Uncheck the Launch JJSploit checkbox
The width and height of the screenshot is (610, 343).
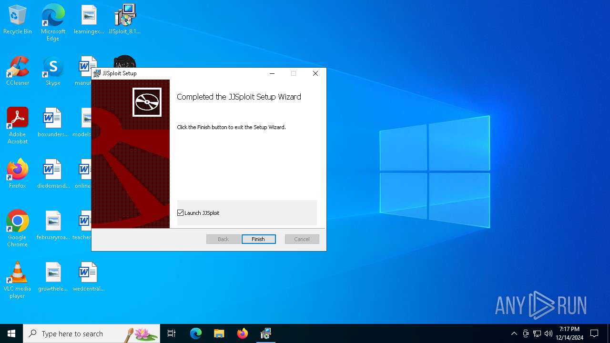[x=181, y=213]
